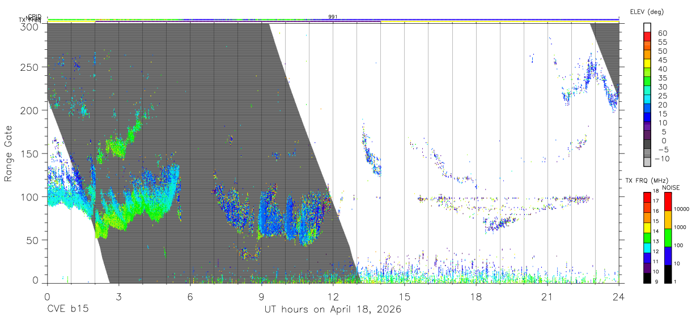Image resolution: width=696 pixels, height=321 pixels.
Task: Click the red top segment of the NOISE bar
Action: click(667, 201)
